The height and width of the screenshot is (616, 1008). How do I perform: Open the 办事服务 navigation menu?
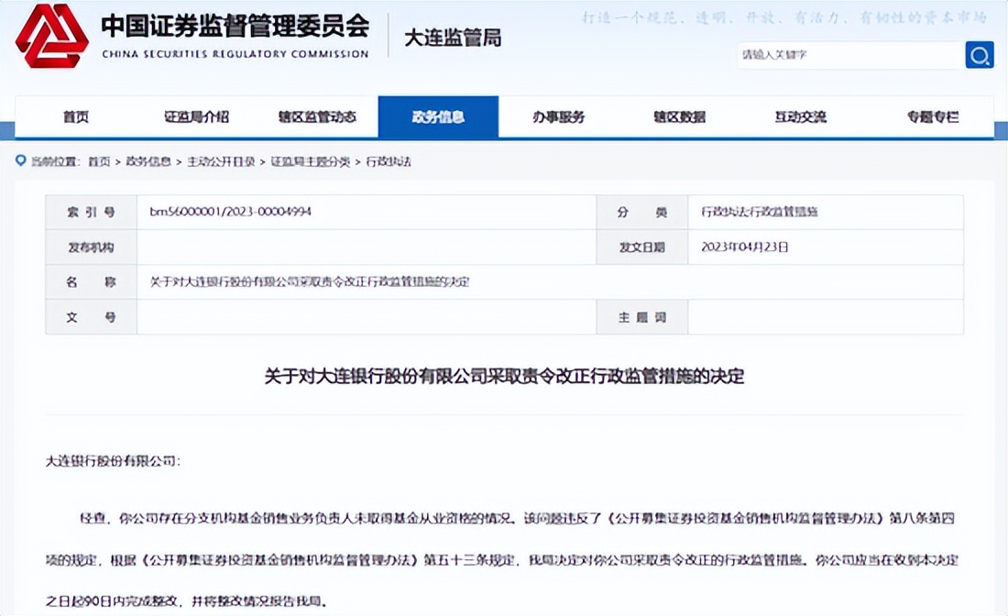pos(562,117)
